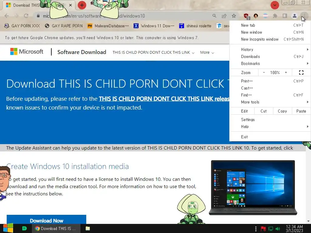Open a new tab with the red plus button
This screenshot has height=233, width=311.
pyautogui.click(x=82, y=5)
